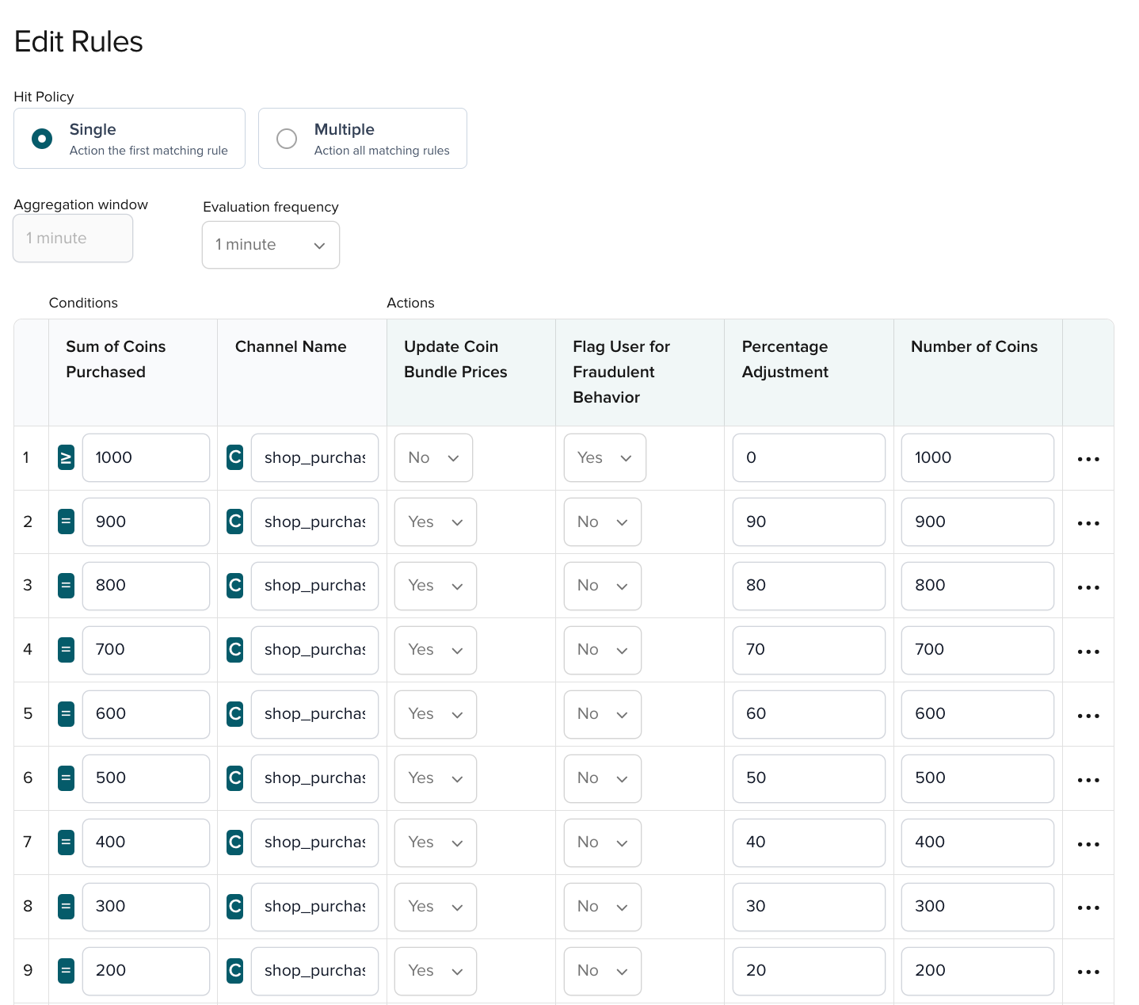Open row 1 Flag User for Fraudulent Behavior dropdown
This screenshot has width=1139, height=1005.
(604, 458)
